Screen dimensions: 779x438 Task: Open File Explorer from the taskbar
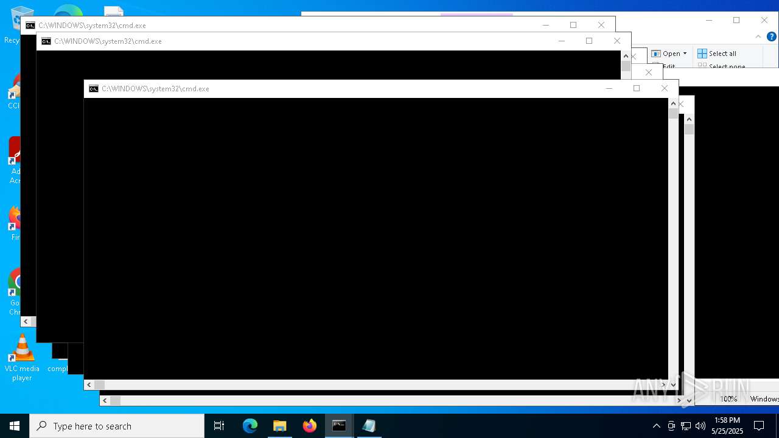(x=280, y=426)
